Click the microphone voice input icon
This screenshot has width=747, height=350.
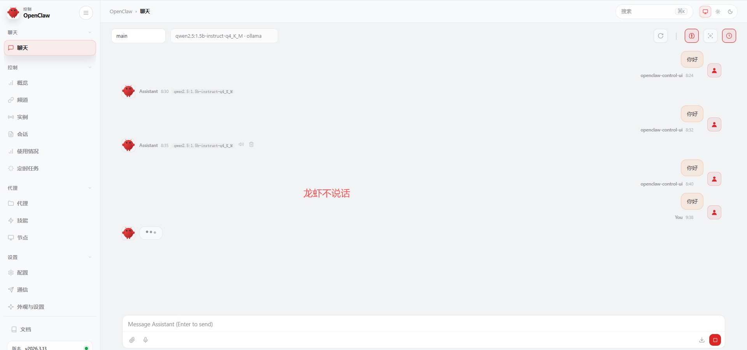(x=146, y=340)
